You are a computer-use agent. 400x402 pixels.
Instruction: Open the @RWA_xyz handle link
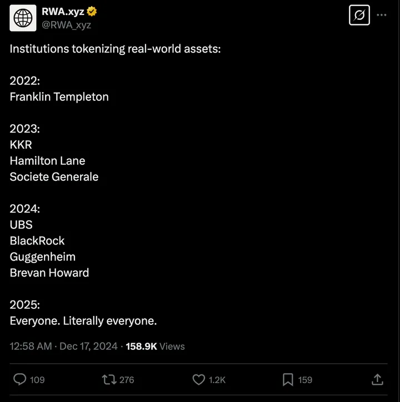point(67,24)
